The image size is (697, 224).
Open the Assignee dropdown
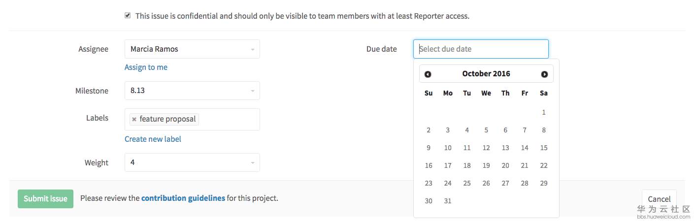click(192, 49)
